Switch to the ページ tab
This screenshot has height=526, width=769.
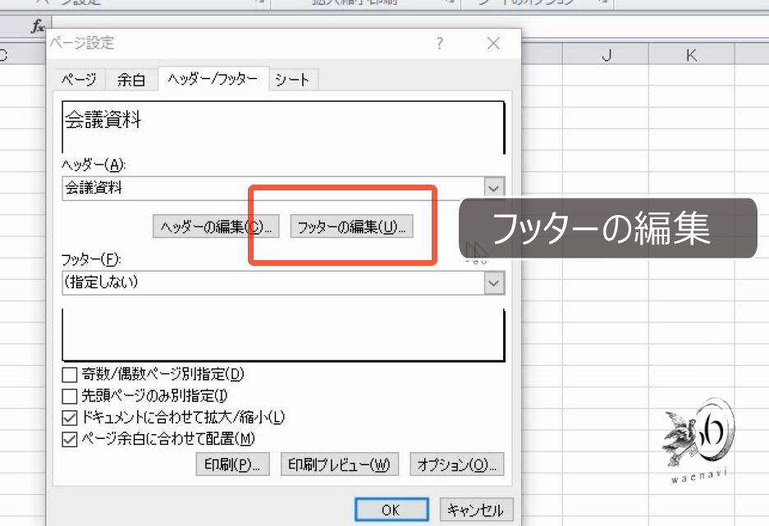pyautogui.click(x=78, y=80)
